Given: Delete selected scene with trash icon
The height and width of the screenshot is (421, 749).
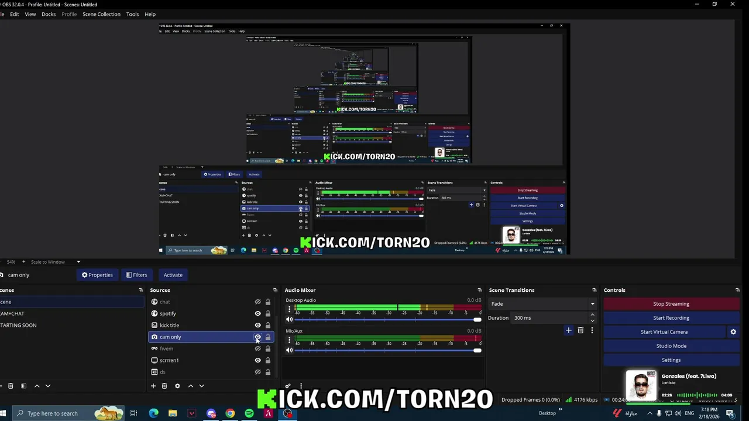Looking at the screenshot, I should pos(11,386).
